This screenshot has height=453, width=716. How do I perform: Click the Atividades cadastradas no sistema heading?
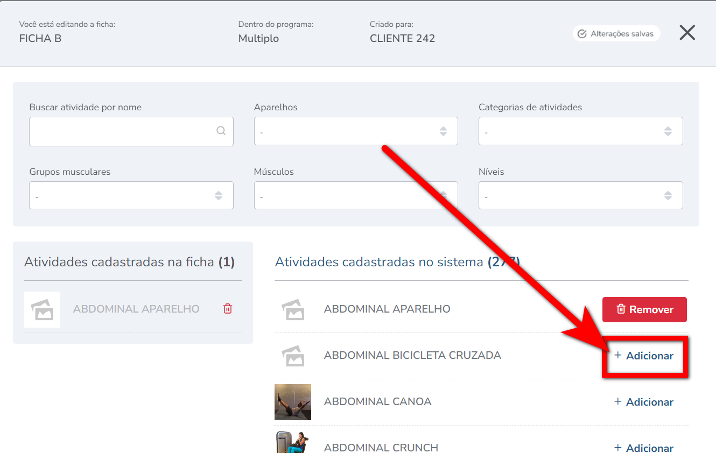pos(398,262)
